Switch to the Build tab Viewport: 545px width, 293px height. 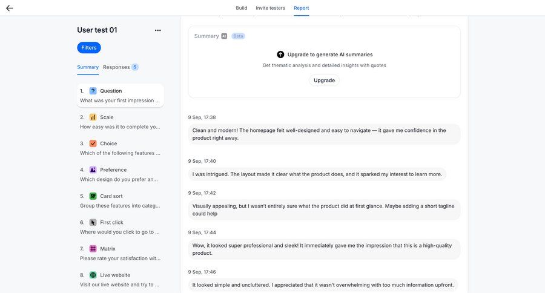241,8
